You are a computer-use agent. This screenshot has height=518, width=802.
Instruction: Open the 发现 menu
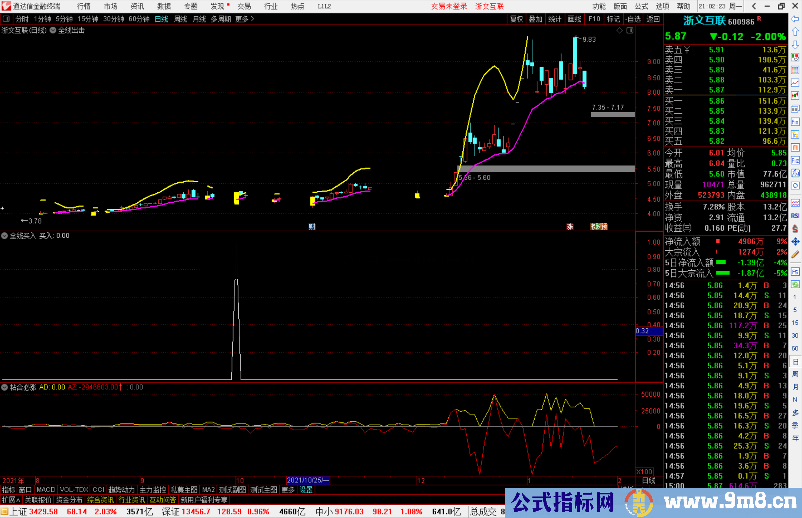pyautogui.click(x=218, y=6)
